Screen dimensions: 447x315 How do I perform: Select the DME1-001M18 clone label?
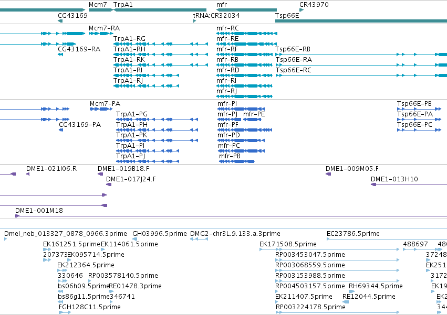click(39, 211)
